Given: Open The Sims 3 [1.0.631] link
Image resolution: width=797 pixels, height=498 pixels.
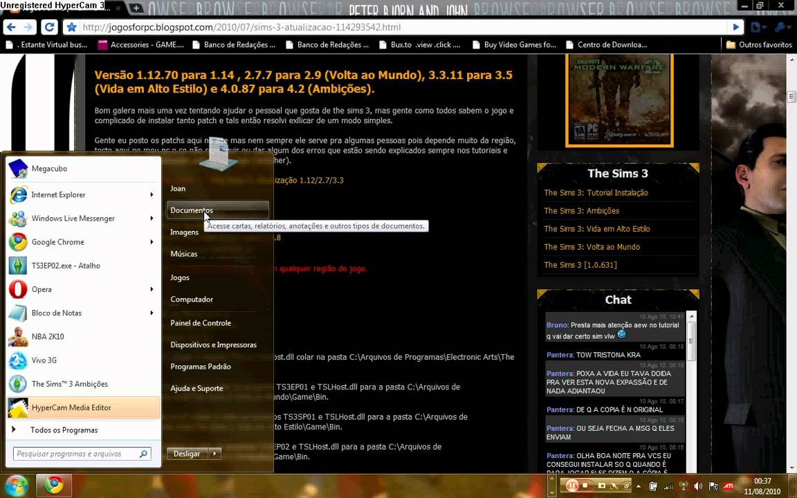Looking at the screenshot, I should point(580,266).
